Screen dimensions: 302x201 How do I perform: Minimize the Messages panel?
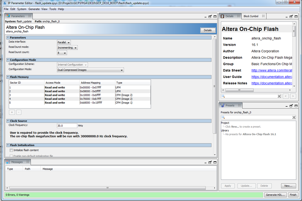click(205, 162)
